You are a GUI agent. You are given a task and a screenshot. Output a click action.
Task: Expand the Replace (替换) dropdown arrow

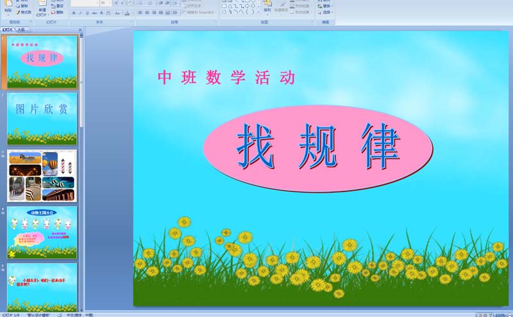pyautogui.click(x=332, y=6)
